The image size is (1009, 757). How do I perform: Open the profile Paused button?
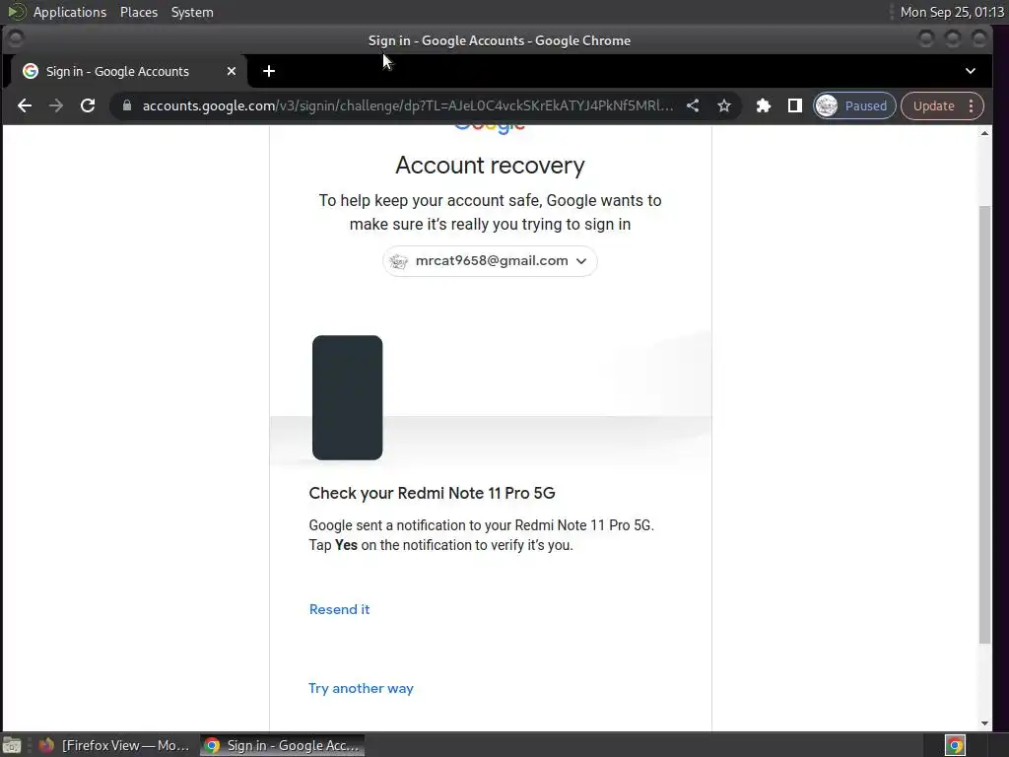click(x=854, y=105)
